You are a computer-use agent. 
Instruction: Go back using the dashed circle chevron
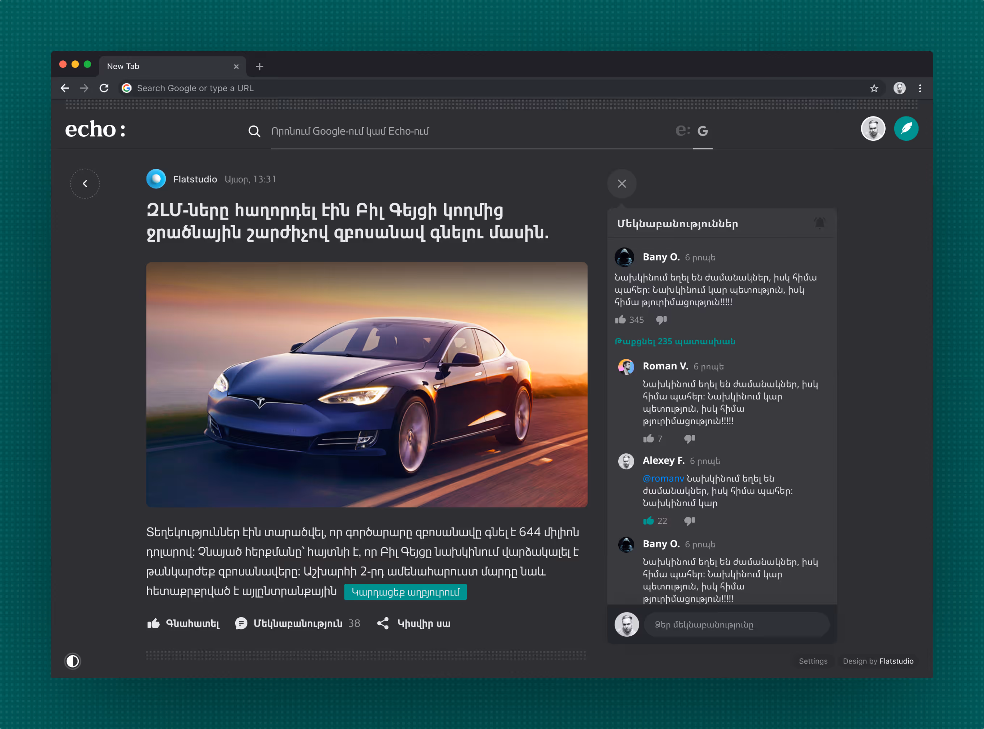[x=85, y=183]
